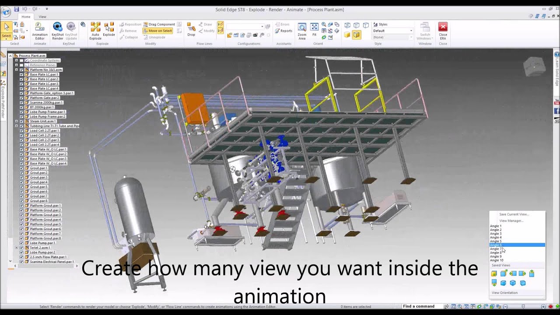The image size is (560, 315).
Task: Click the Facebook icon on right sidebar
Action: (x=557, y=111)
